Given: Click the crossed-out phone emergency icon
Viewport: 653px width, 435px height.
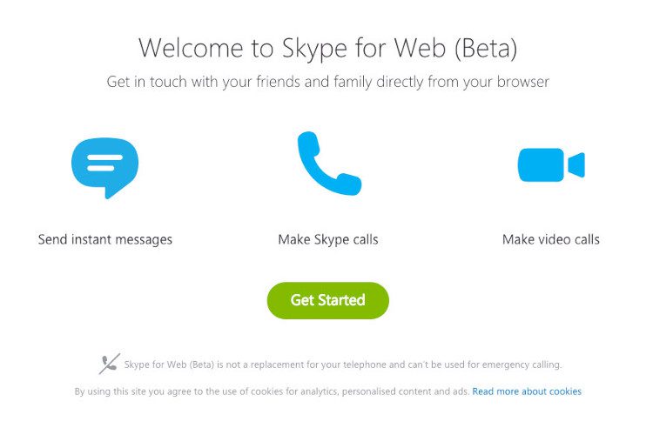Looking at the screenshot, I should pyautogui.click(x=110, y=364).
